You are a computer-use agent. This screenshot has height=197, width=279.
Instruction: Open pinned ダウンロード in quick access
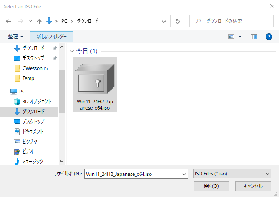click(33, 48)
